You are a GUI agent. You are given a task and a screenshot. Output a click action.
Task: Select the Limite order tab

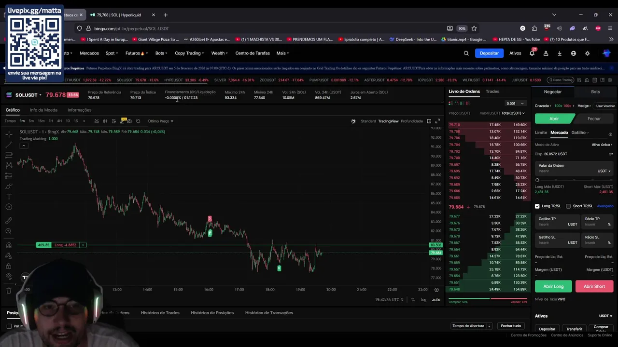[x=541, y=133]
